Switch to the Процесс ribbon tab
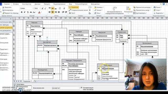This screenshot has width=168, height=94. [47, 4]
